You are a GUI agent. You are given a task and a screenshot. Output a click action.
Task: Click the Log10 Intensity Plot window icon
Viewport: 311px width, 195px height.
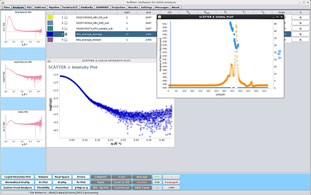[x=49, y=61]
